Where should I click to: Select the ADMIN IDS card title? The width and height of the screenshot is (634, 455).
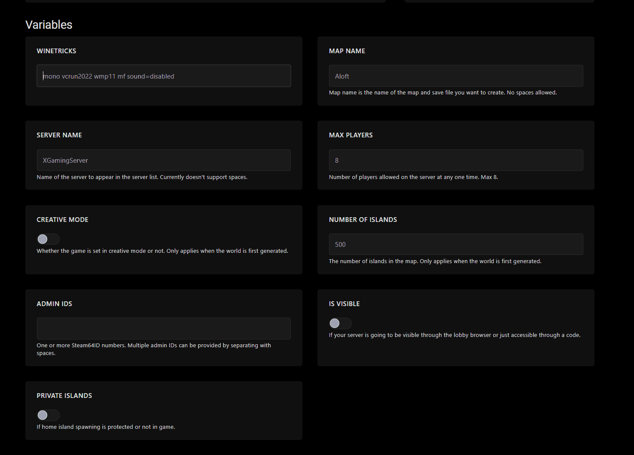point(54,303)
